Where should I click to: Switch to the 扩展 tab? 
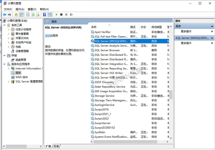48,146
